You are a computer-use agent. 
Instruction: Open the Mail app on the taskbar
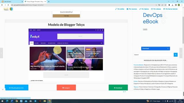point(26,101)
